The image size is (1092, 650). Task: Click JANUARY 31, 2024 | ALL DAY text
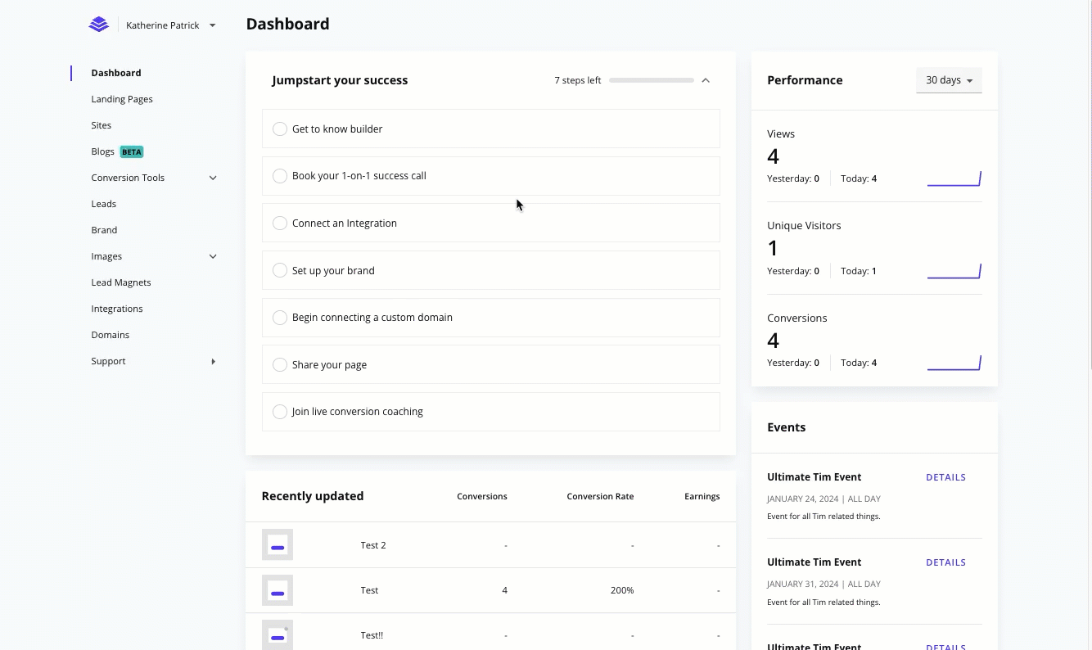824,584
